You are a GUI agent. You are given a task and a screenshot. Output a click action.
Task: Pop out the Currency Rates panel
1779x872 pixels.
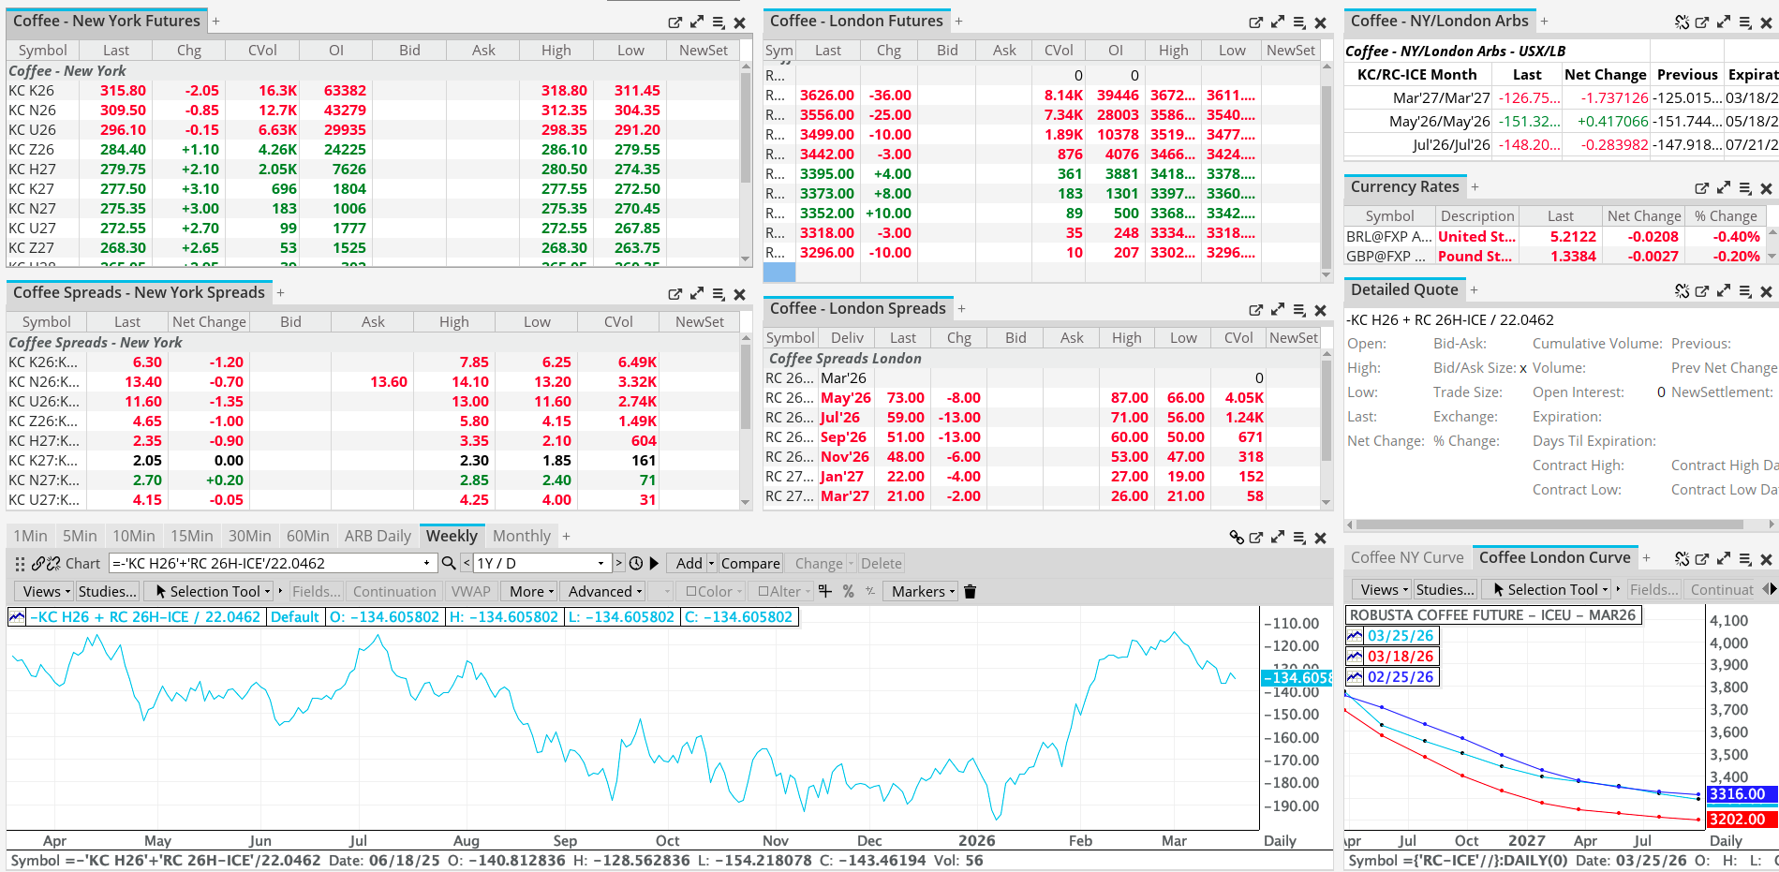1701,188
